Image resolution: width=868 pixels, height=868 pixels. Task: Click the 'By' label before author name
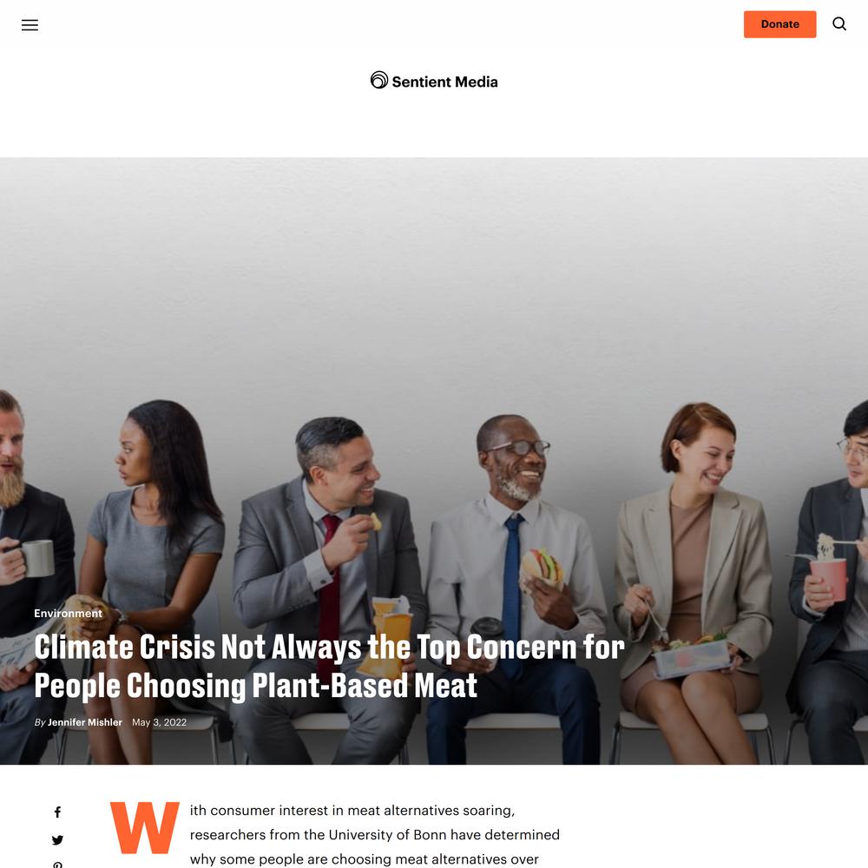(x=40, y=722)
